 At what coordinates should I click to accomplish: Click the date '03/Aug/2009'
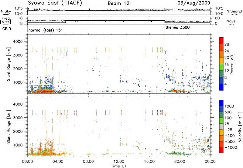[x=194, y=3]
